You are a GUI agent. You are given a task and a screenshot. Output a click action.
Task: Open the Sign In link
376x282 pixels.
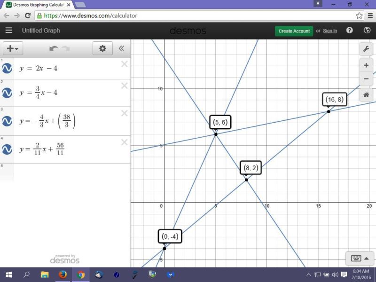tap(330, 31)
